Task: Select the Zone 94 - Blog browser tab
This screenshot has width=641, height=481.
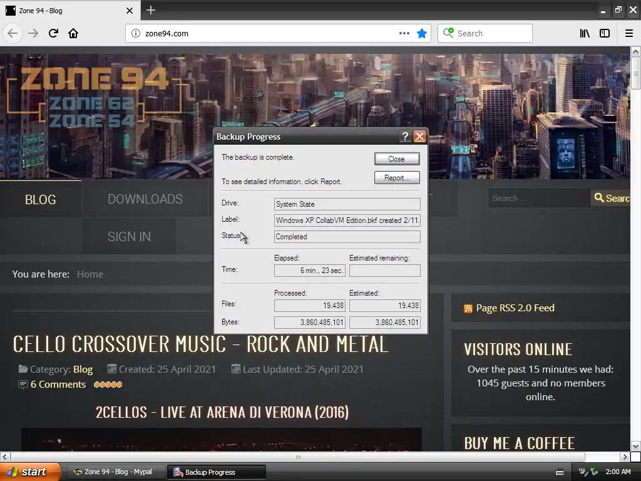Action: pyautogui.click(x=70, y=10)
